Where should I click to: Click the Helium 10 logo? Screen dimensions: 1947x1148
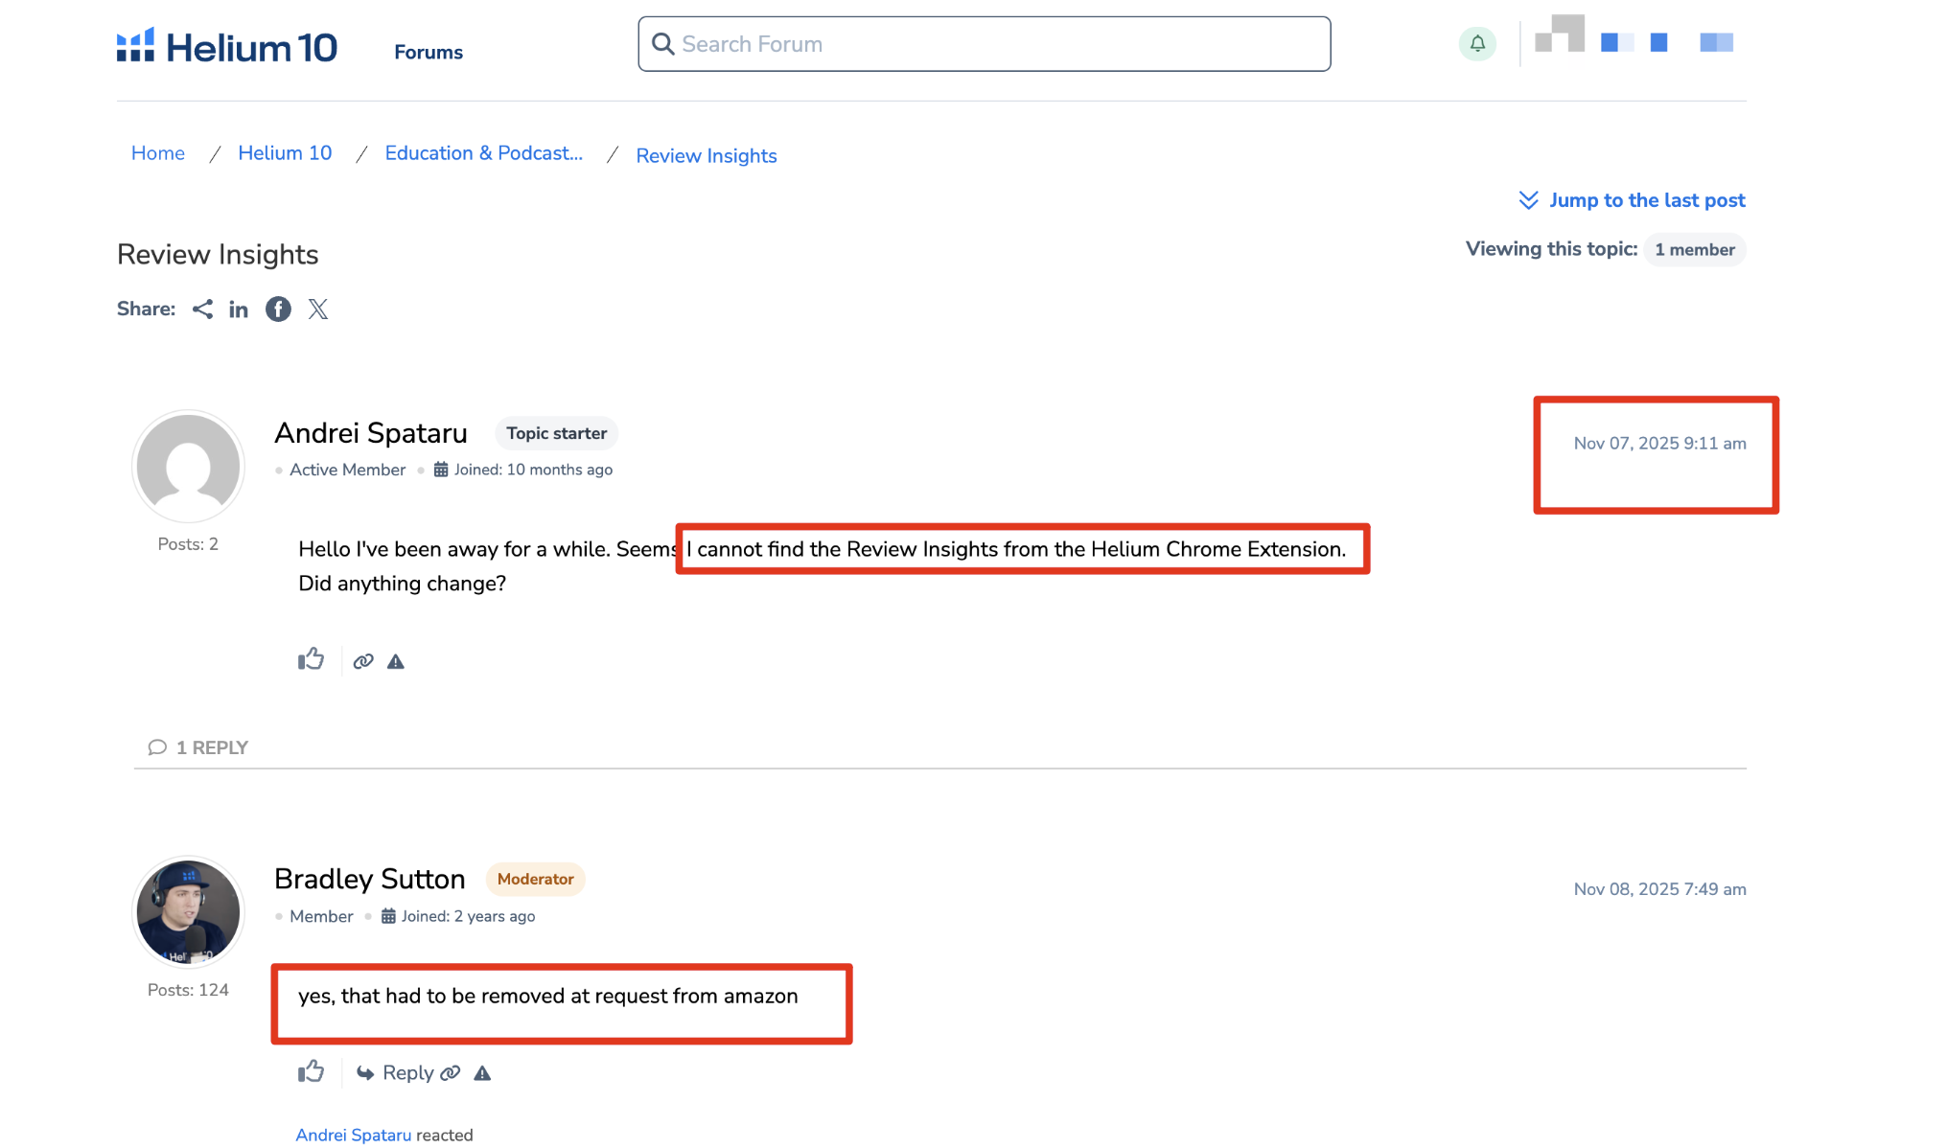click(x=227, y=46)
